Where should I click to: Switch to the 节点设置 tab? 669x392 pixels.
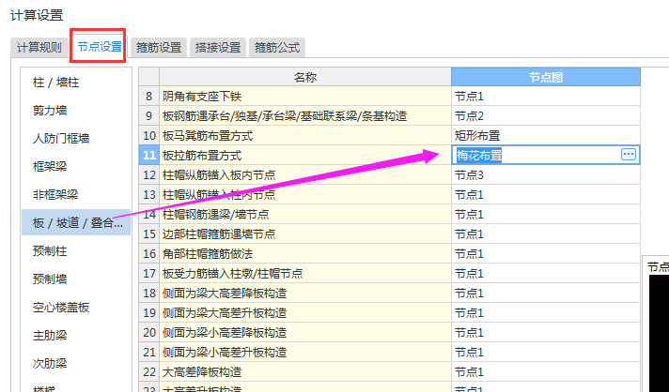click(x=100, y=47)
